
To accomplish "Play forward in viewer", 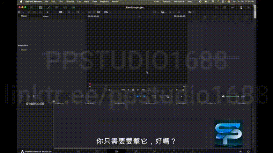I will pos(138,90).
